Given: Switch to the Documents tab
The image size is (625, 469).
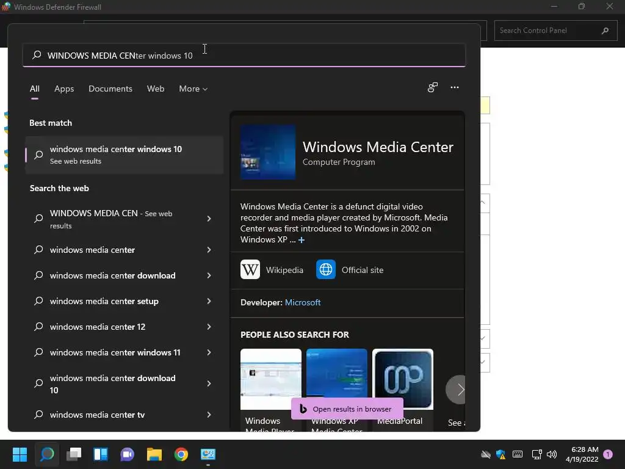Looking at the screenshot, I should (x=110, y=89).
